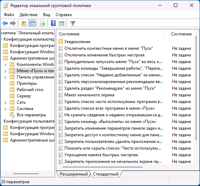The width and height of the screenshot is (200, 186).
Task: Click the Принтеры folder icon
Action: 12,83
